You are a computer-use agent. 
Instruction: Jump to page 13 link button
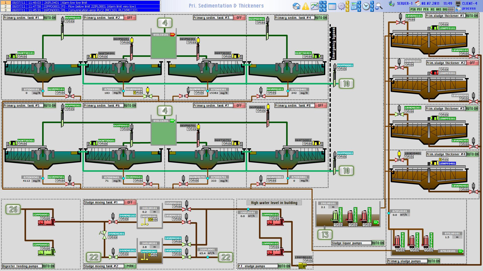click(325, 235)
